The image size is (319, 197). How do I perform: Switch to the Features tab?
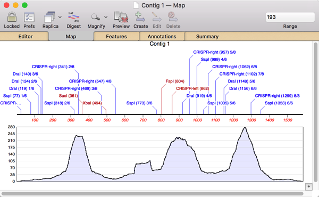pyautogui.click(x=116, y=36)
